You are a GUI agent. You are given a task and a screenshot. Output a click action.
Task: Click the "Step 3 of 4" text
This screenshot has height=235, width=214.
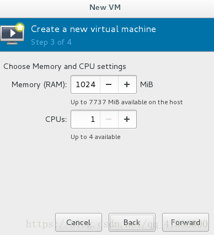[51, 42]
